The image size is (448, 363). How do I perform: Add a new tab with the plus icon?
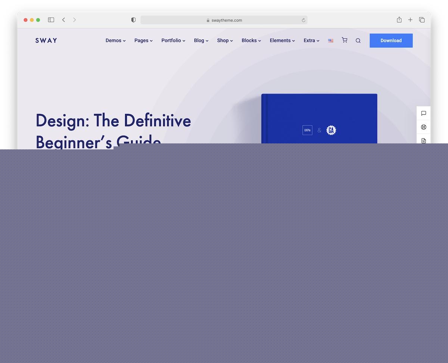pyautogui.click(x=410, y=20)
